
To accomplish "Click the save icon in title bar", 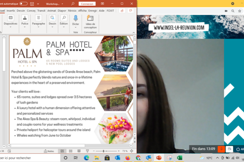I will point(31,4).
